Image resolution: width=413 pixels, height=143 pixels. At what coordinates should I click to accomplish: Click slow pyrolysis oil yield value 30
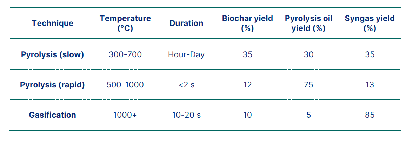click(308, 54)
